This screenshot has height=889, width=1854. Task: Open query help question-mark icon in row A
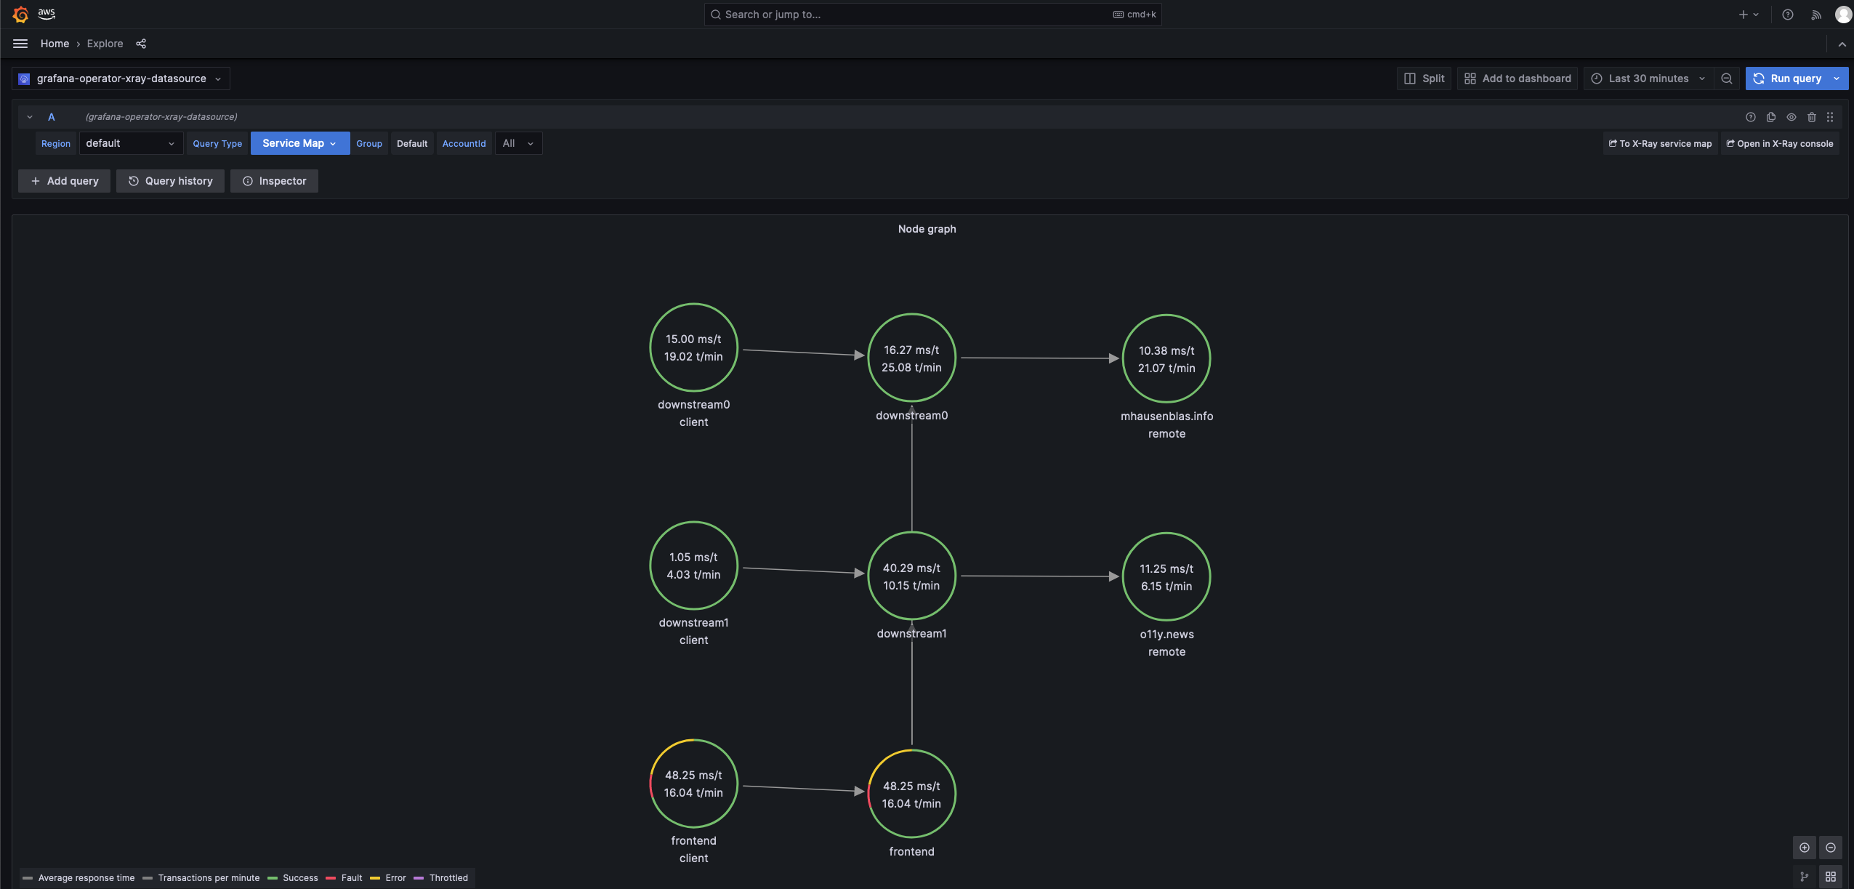pos(1750,117)
